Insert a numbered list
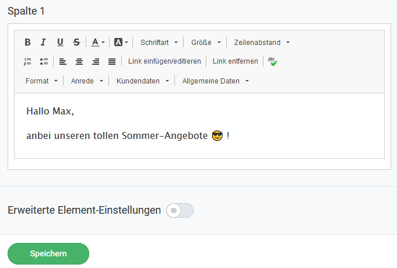The image size is (397, 268). [x=27, y=61]
